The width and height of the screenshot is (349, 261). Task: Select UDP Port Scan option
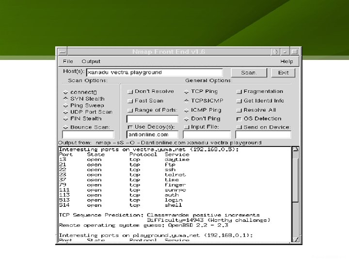tap(65, 112)
